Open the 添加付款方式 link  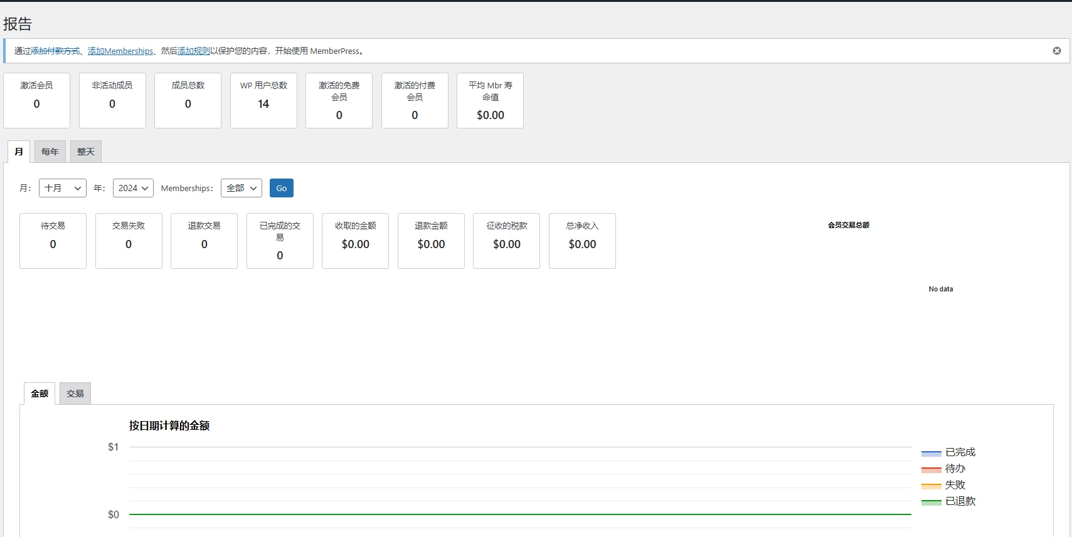(x=55, y=51)
